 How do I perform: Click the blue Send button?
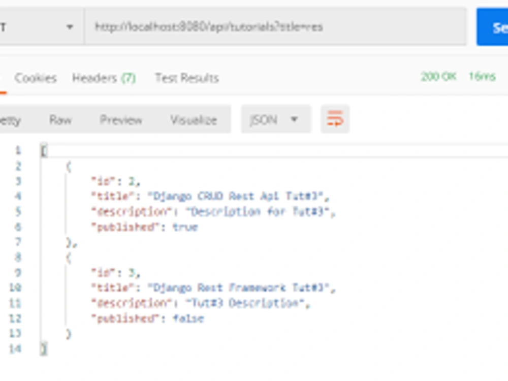495,26
